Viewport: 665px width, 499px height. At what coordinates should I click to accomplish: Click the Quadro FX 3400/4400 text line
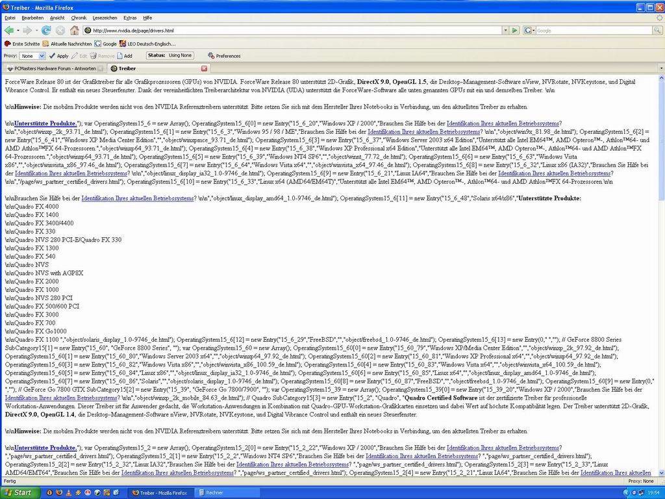click(x=40, y=224)
